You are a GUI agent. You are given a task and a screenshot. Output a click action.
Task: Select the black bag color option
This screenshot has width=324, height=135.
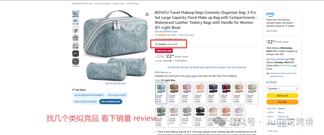click(200, 116)
